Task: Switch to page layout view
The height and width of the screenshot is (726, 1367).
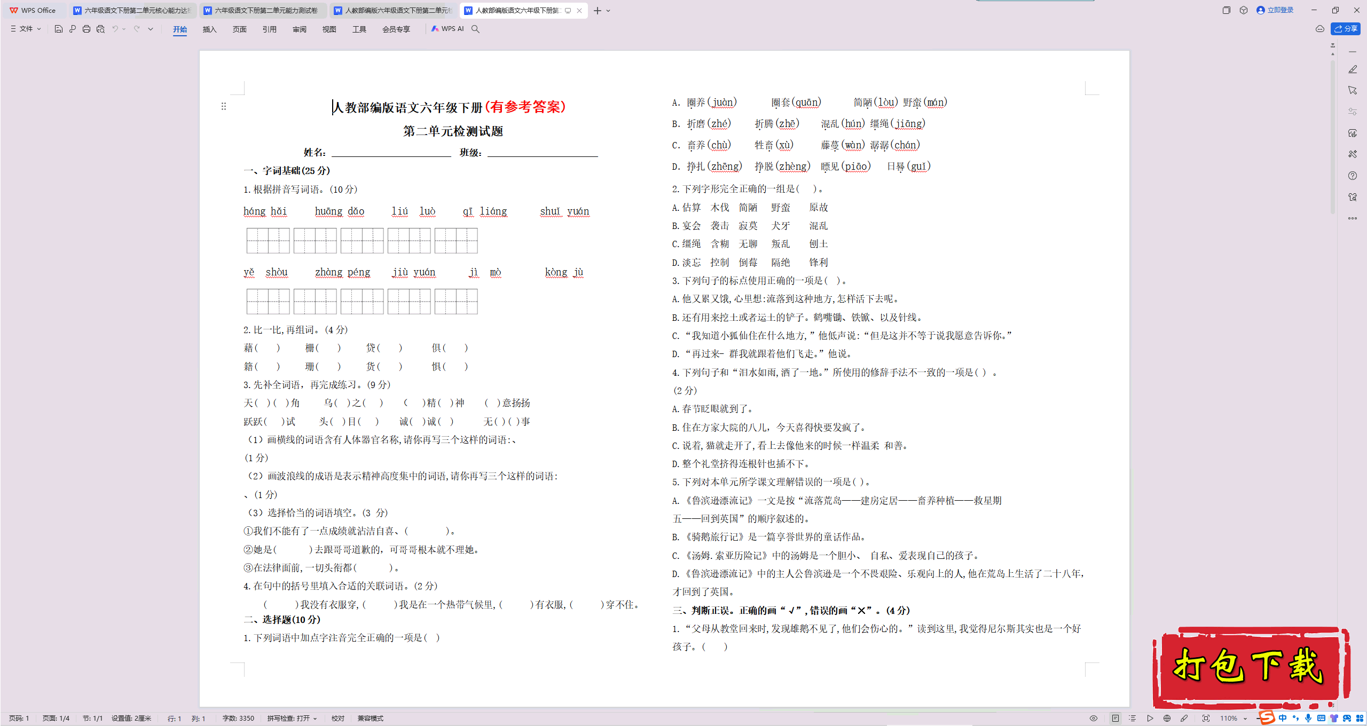Action: tap(1115, 719)
